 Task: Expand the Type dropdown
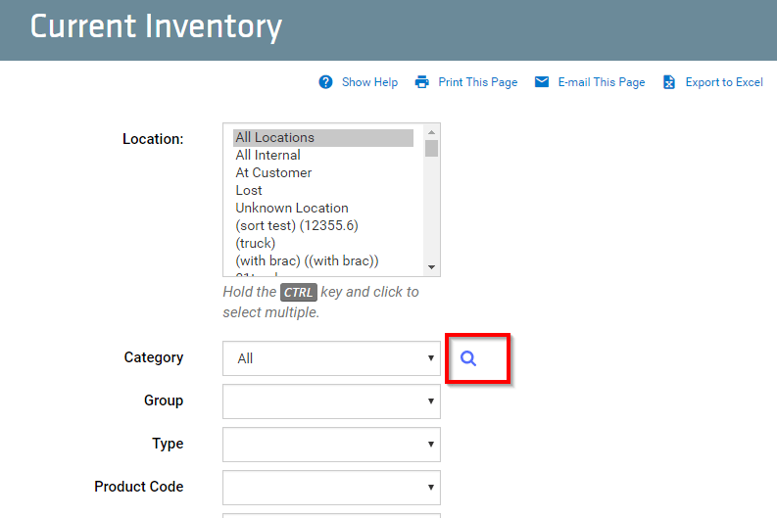click(331, 445)
